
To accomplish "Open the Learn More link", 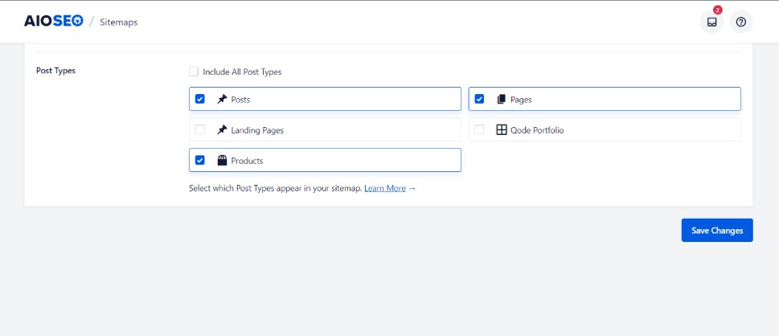I will click(385, 188).
